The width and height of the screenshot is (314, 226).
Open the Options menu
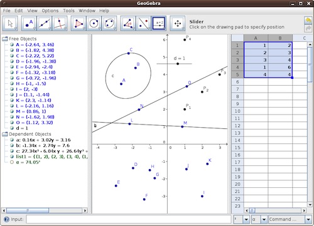point(50,11)
